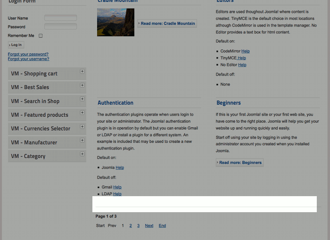
Task: Click the Page 1 of 3 text
Action: coord(106,216)
